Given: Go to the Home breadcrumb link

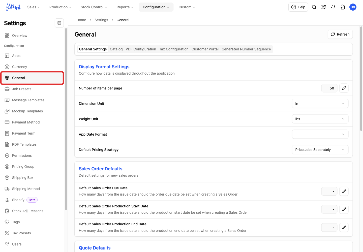Looking at the screenshot, I should pos(81,20).
